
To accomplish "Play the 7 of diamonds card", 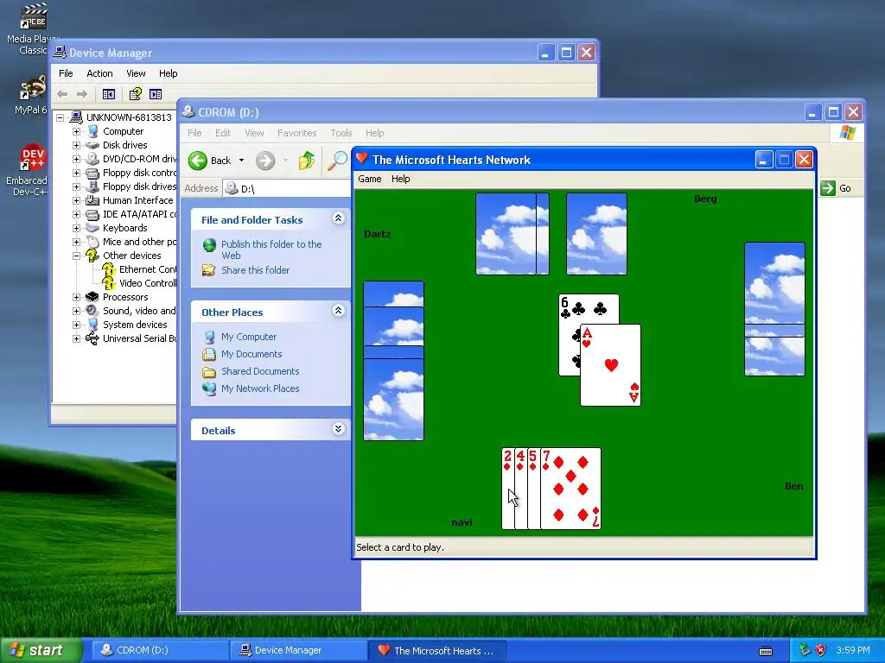I will 570,489.
